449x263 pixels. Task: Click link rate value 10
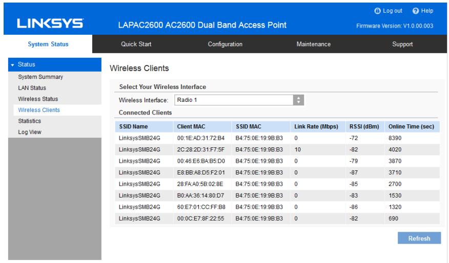coord(297,149)
